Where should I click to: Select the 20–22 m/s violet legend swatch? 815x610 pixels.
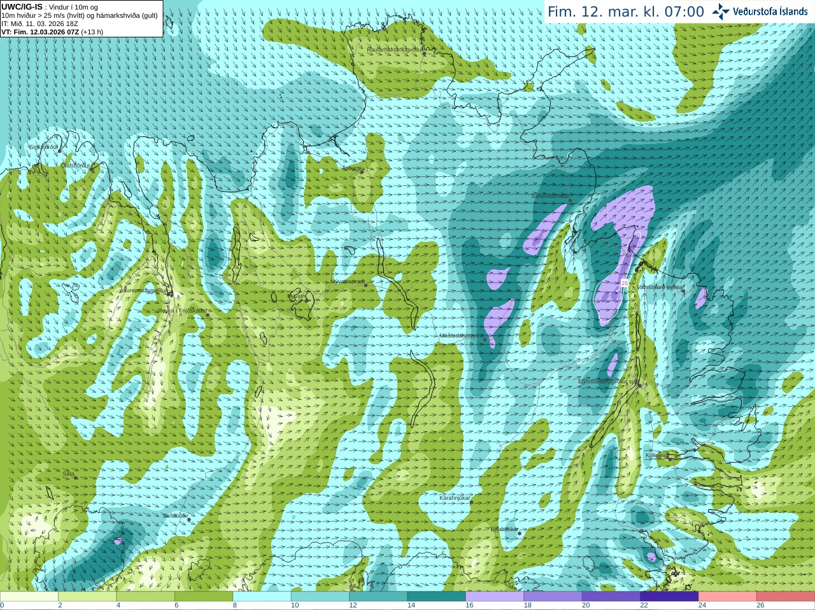click(x=611, y=597)
